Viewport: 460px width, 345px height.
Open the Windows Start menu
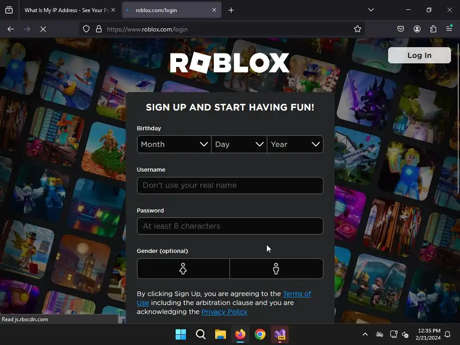pyautogui.click(x=181, y=334)
